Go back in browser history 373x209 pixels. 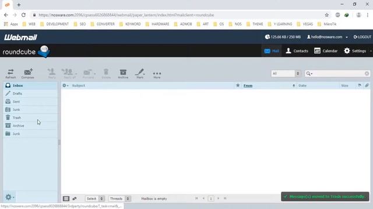[x=6, y=15]
